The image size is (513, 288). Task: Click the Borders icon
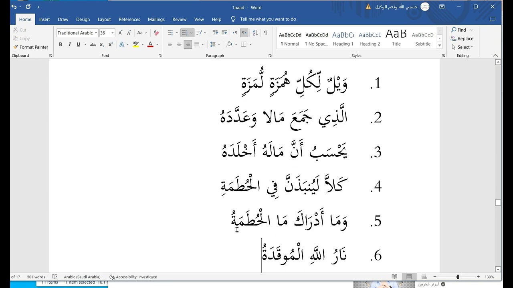coord(243,44)
